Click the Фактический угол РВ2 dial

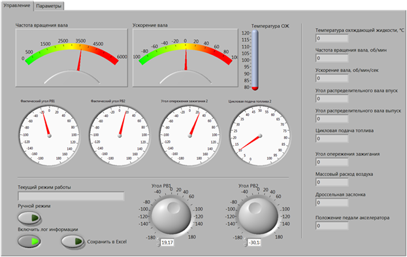point(120,135)
